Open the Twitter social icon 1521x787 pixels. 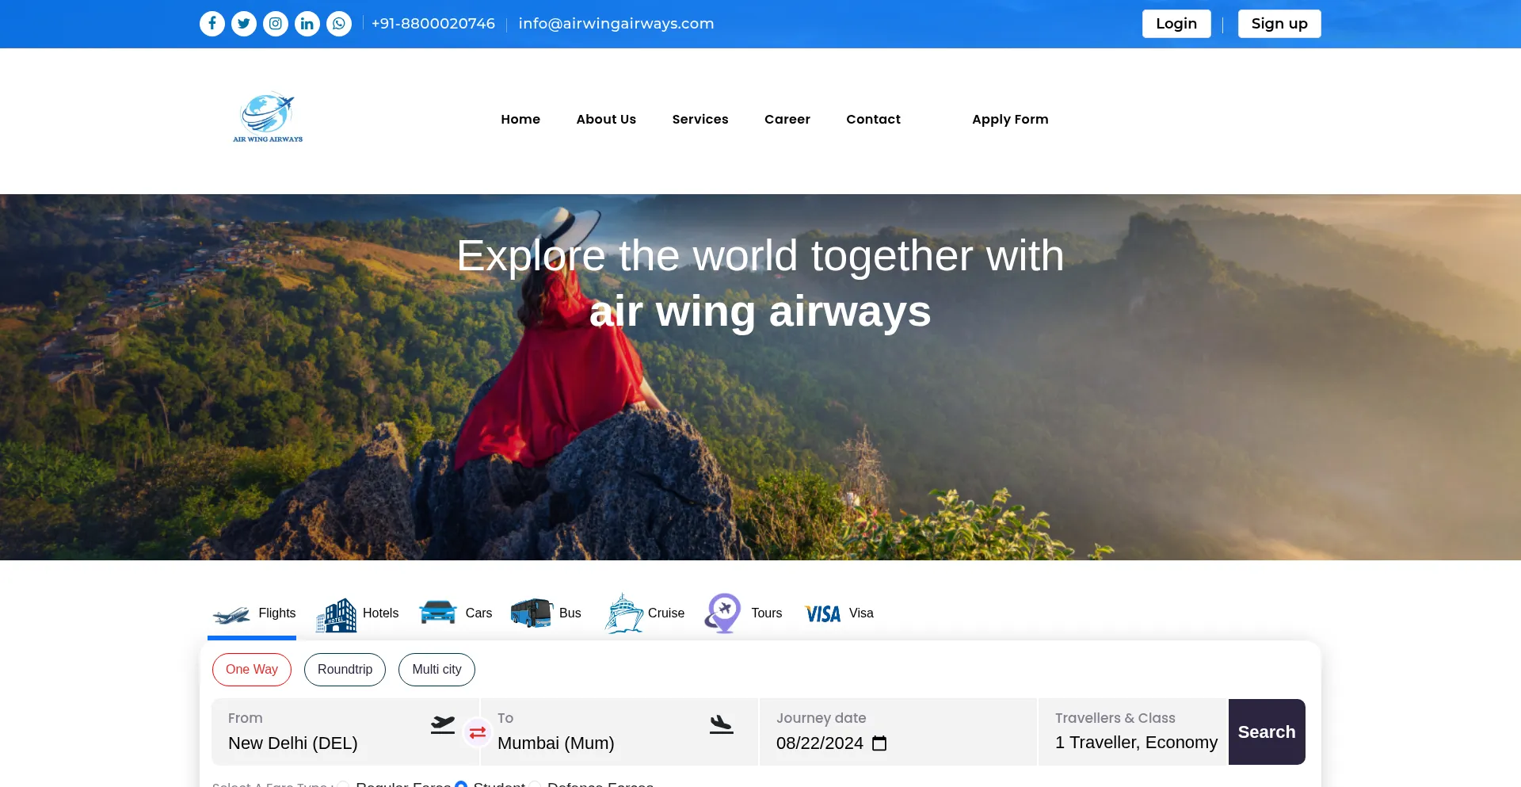coord(244,24)
